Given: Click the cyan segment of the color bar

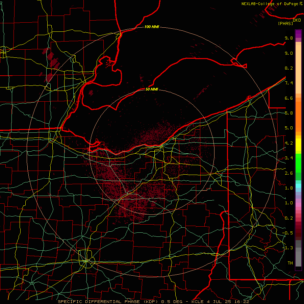Looking at the screenshot, I should click(x=298, y=186).
